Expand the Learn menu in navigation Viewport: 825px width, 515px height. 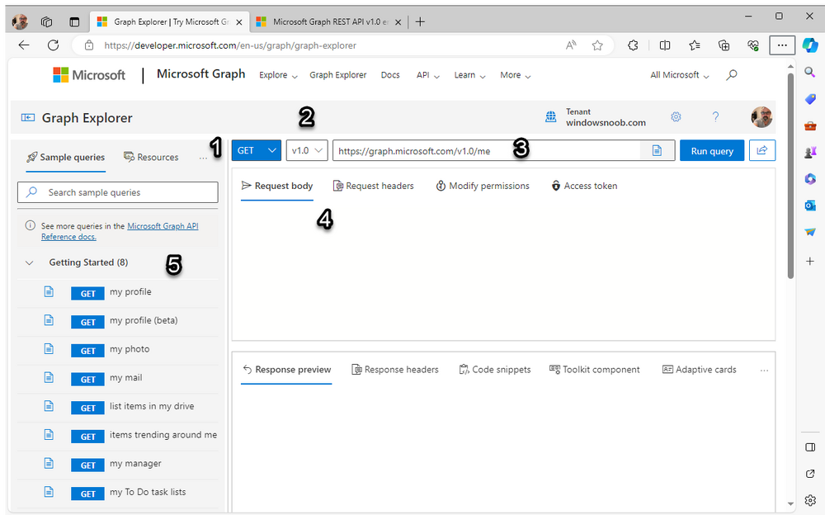[470, 75]
